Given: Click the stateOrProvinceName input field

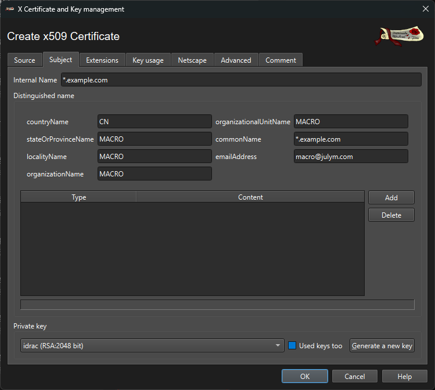Looking at the screenshot, I should (154, 139).
